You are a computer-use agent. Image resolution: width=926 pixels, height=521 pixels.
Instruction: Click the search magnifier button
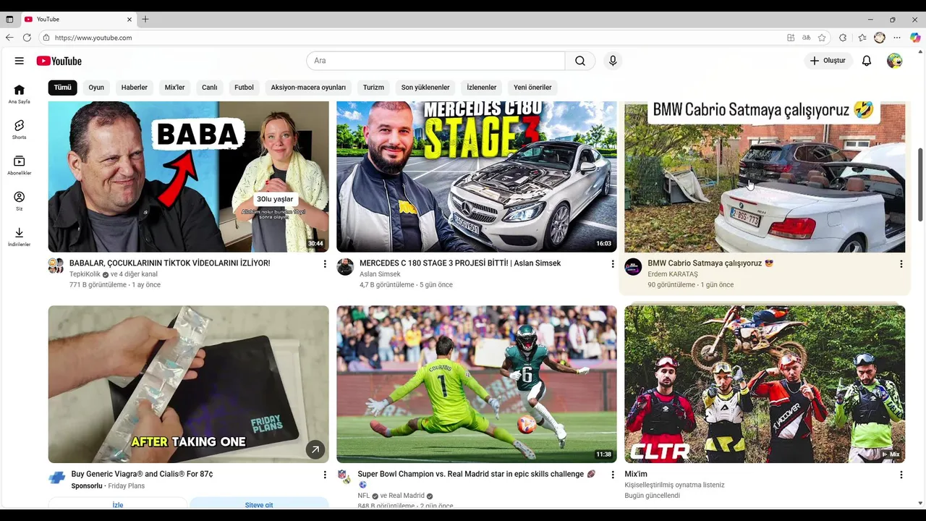click(x=580, y=61)
